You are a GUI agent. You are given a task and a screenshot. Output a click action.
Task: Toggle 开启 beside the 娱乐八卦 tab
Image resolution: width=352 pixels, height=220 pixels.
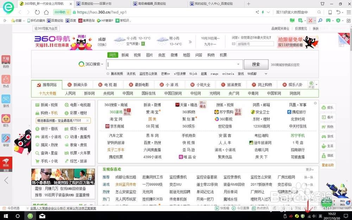coord(312,85)
